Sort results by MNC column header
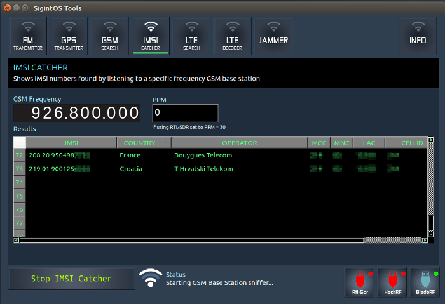The image size is (445, 304). (x=342, y=143)
